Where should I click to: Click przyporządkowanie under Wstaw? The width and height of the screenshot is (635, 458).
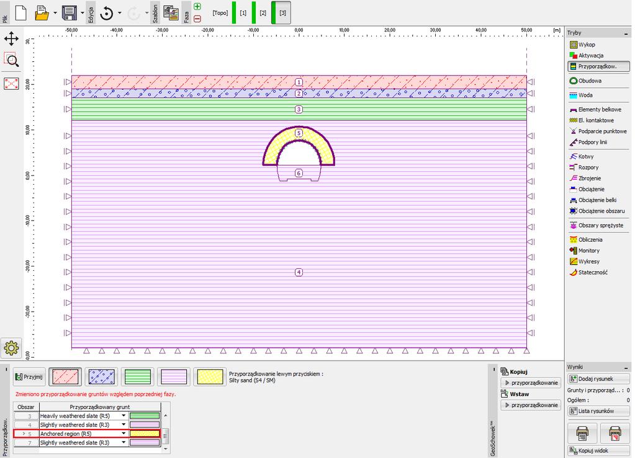[531, 405]
